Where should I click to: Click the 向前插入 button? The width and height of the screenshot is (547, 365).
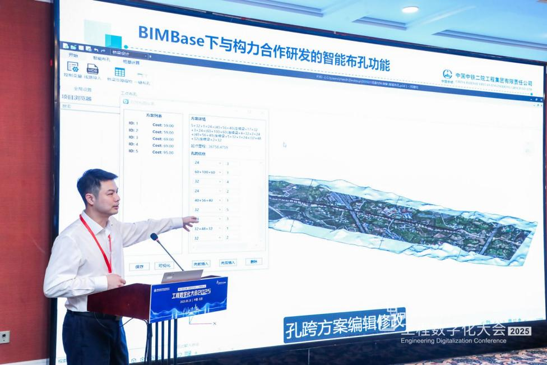point(201,263)
